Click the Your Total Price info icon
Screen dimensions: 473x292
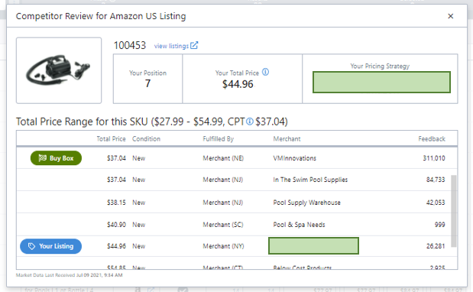[265, 72]
